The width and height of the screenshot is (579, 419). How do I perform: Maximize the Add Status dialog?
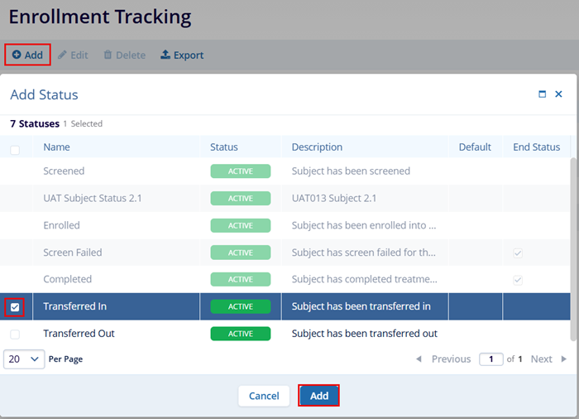point(543,94)
